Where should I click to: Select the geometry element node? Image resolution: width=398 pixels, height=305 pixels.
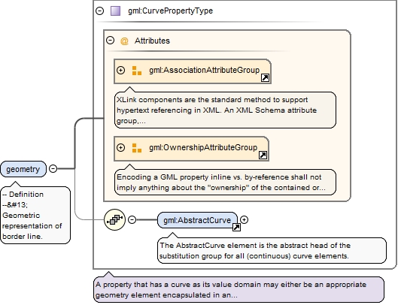coord(23,169)
